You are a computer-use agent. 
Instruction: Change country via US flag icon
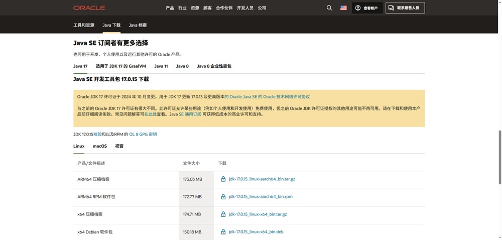343,8
